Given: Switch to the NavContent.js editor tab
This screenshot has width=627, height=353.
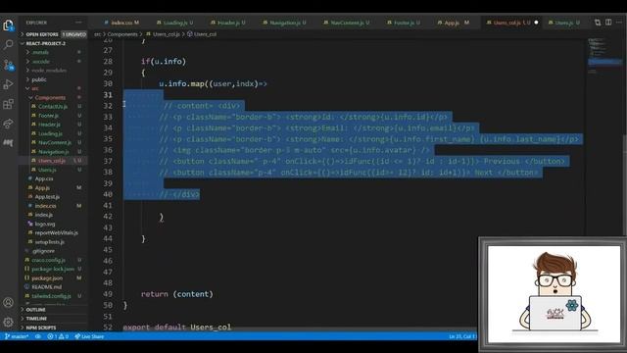Looking at the screenshot, I should point(347,23).
